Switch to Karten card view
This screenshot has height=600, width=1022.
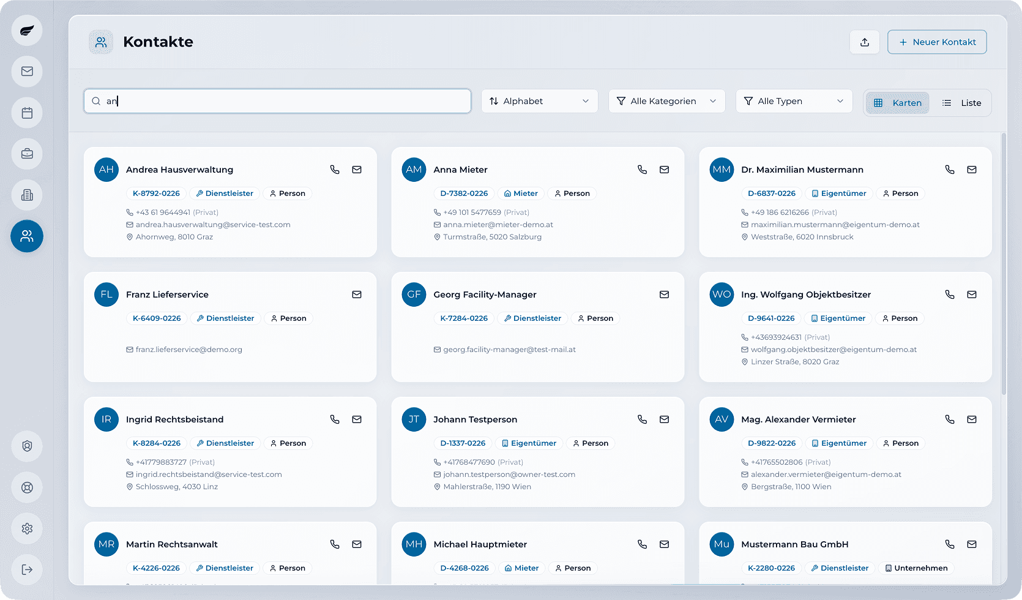click(898, 103)
